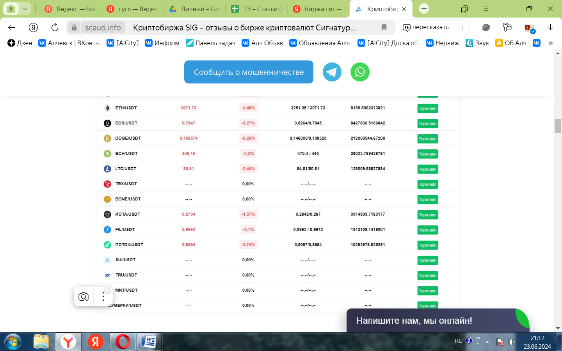562x351 pixels.
Task: Bookmark this page icon
Action: tap(384, 27)
